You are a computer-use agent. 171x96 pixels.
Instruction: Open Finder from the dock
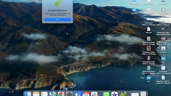(28, 94)
